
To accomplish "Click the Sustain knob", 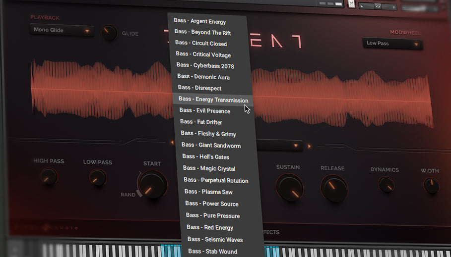I will pyautogui.click(x=290, y=188).
